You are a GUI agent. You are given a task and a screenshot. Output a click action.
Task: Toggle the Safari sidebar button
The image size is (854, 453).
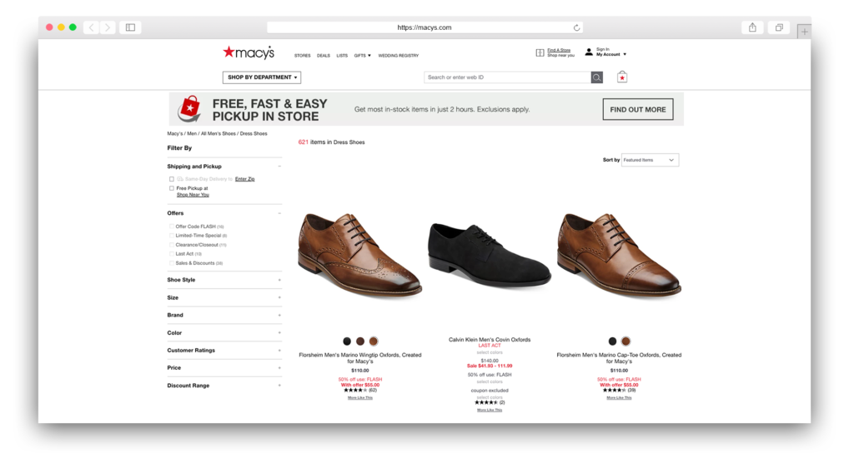pyautogui.click(x=130, y=27)
